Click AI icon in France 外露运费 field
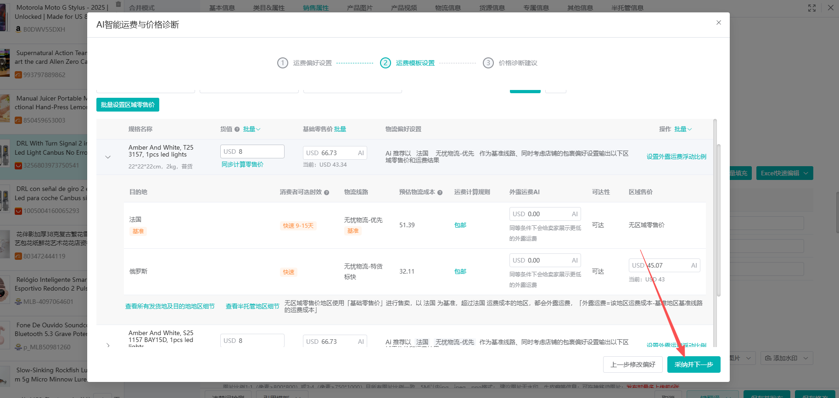839x398 pixels. click(575, 214)
